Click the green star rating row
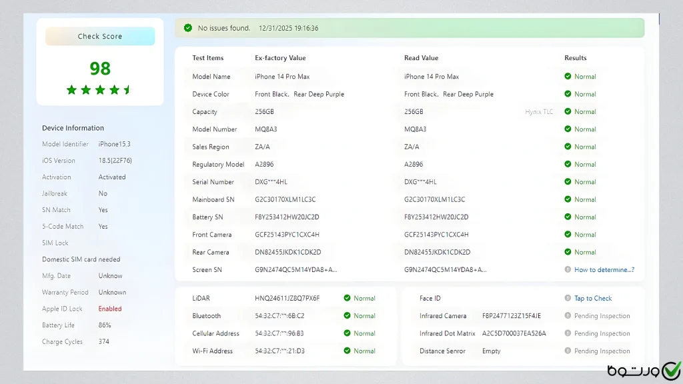The image size is (683, 384). click(x=100, y=90)
